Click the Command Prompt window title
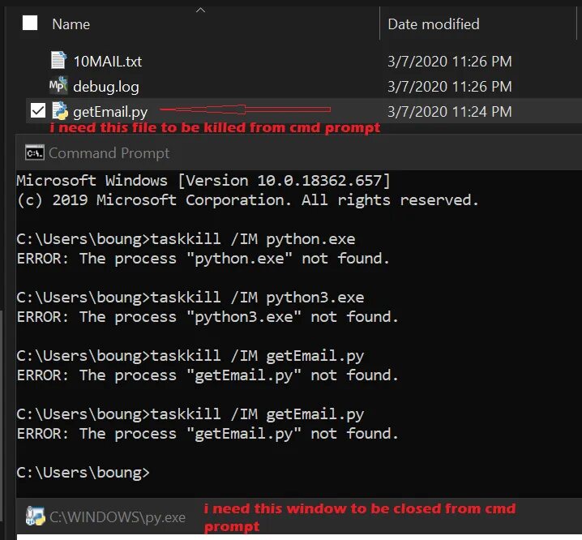Screen dimensions: 582x540 pos(109,153)
